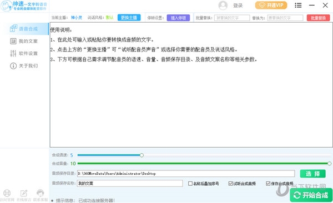Click the 选择 directory button
This screenshot has height=203, width=333.
point(312,174)
